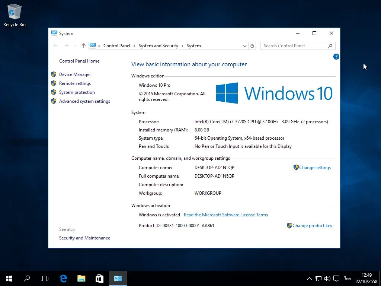Open File Explorer from taskbar

81,279
